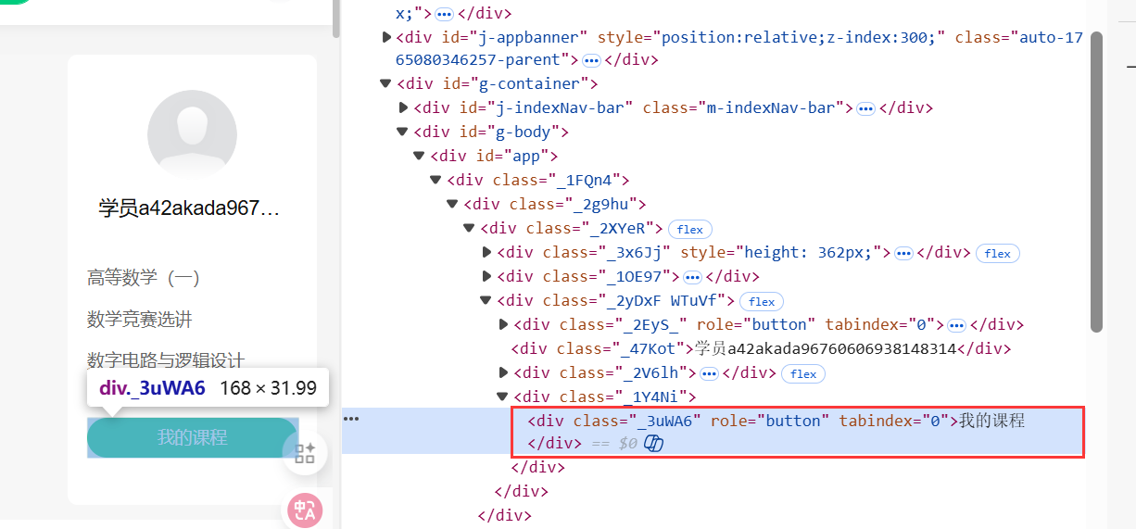Screen dimensions: 1136x529
Task: Click the ellipsis badge in _2EyS_ row
Action: [x=957, y=325]
